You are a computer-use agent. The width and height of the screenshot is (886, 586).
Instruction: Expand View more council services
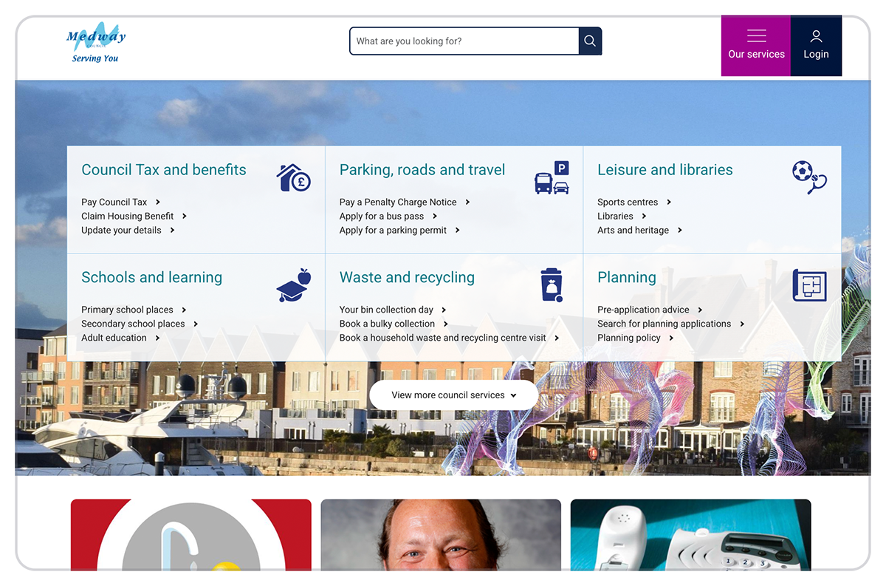pyautogui.click(x=453, y=395)
